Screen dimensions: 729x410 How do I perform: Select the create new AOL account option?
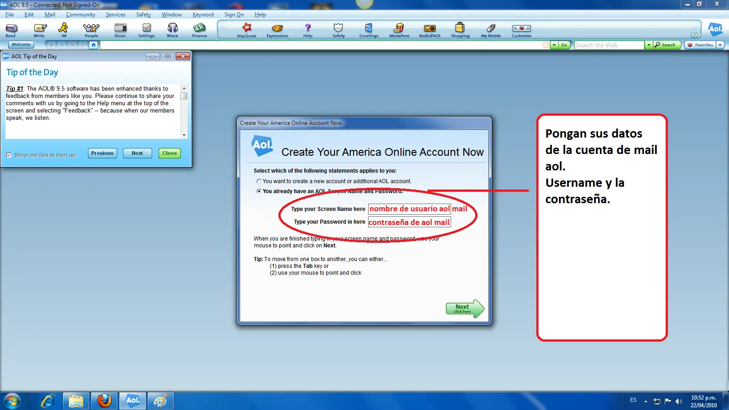(259, 181)
